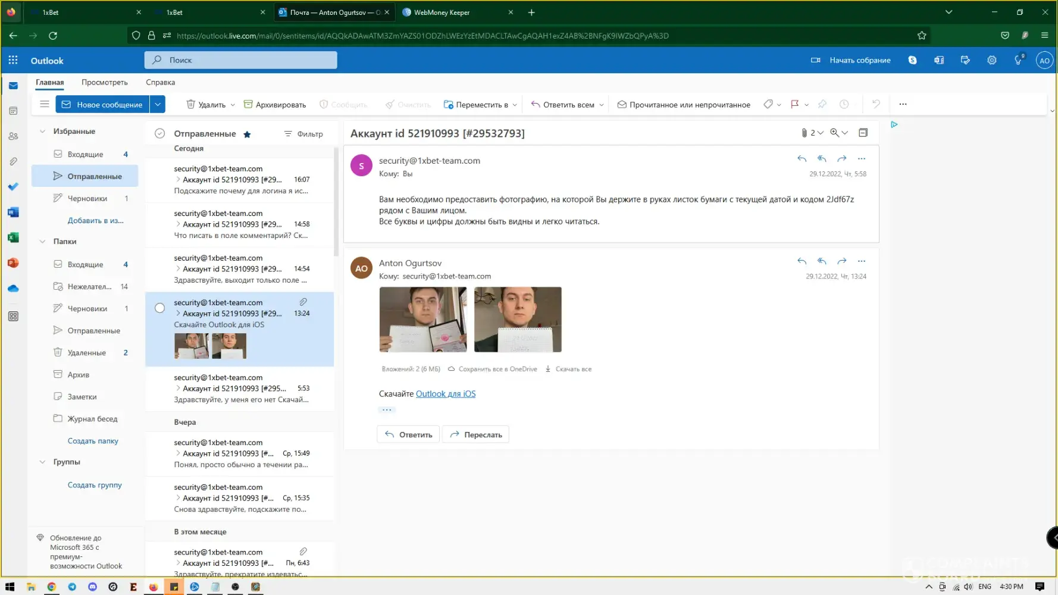
Task: Expand the Новое сообщение dropdown arrow
Action: pos(158,104)
